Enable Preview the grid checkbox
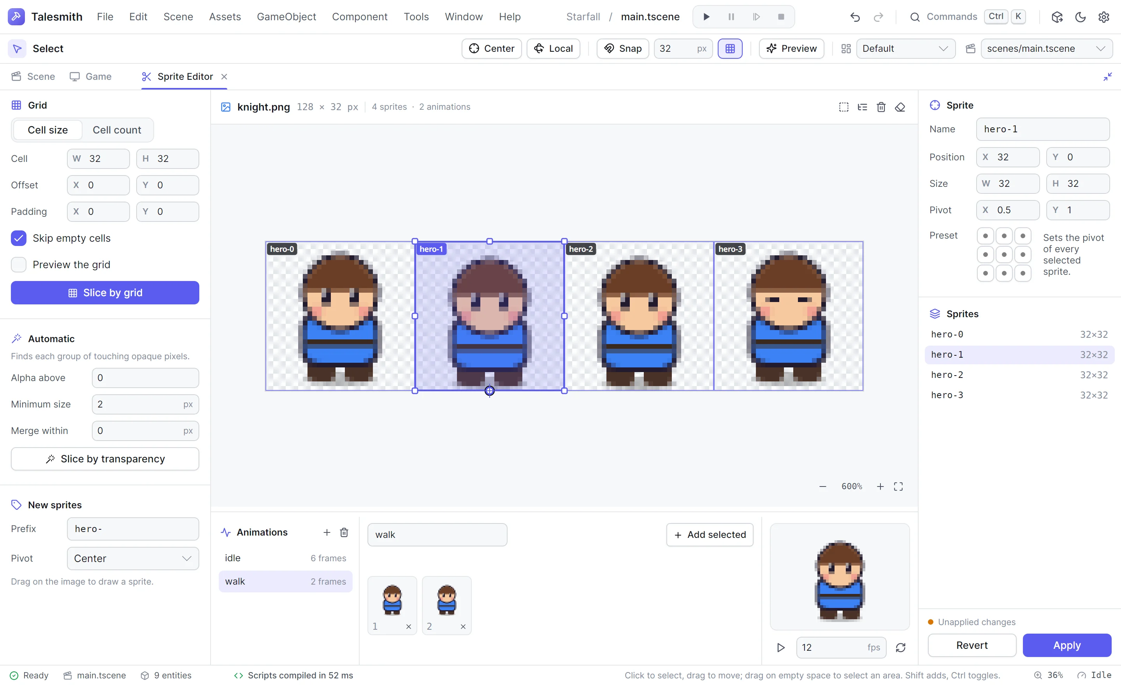 (19, 264)
